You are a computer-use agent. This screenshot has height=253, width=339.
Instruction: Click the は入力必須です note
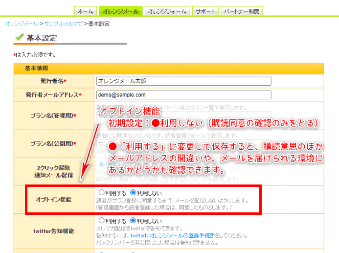(x=35, y=55)
